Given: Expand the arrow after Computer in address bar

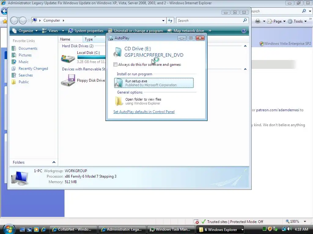Looking at the screenshot, I should 64,20.
